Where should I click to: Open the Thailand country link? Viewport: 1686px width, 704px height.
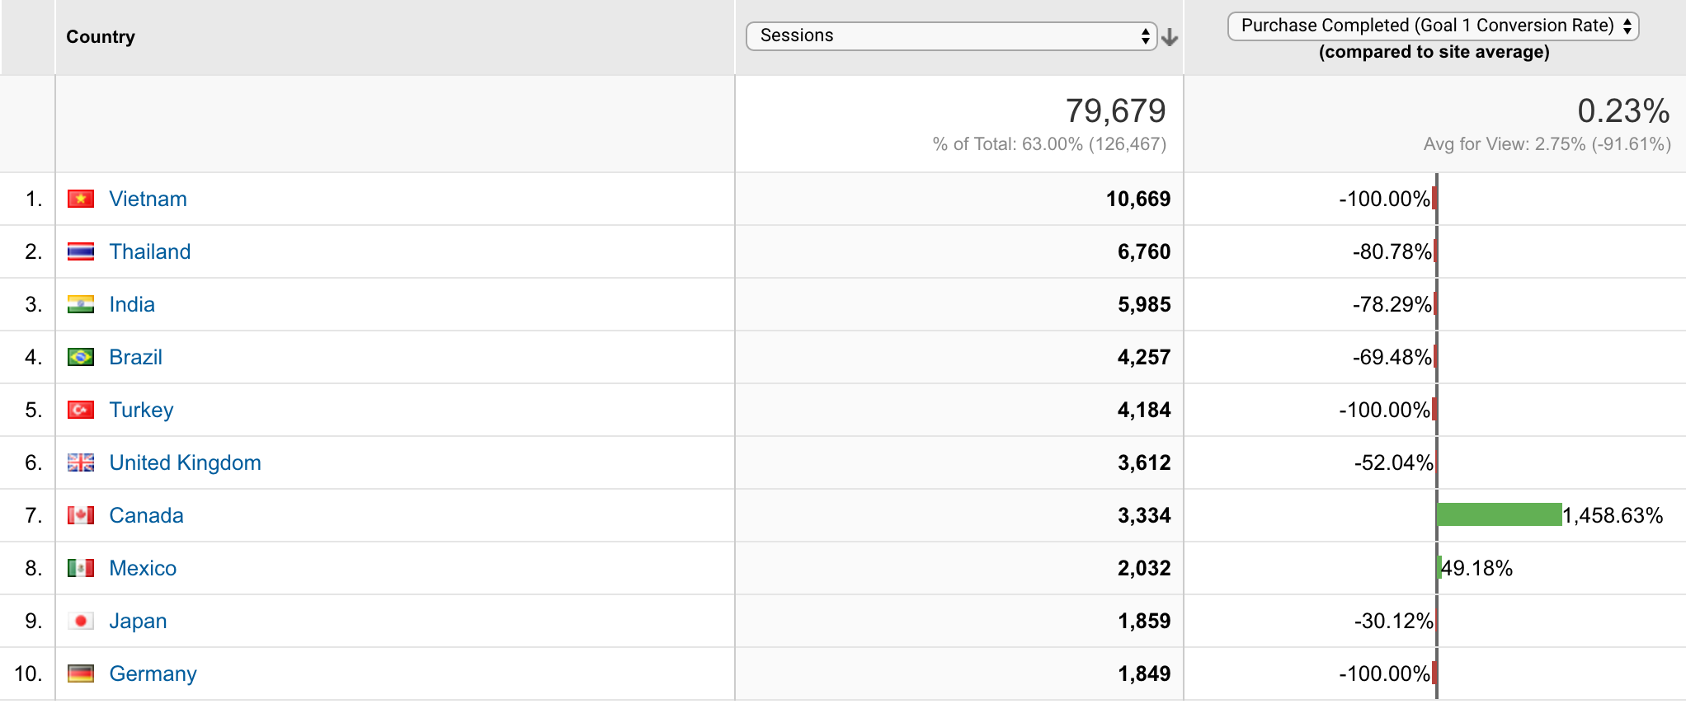pos(150,251)
